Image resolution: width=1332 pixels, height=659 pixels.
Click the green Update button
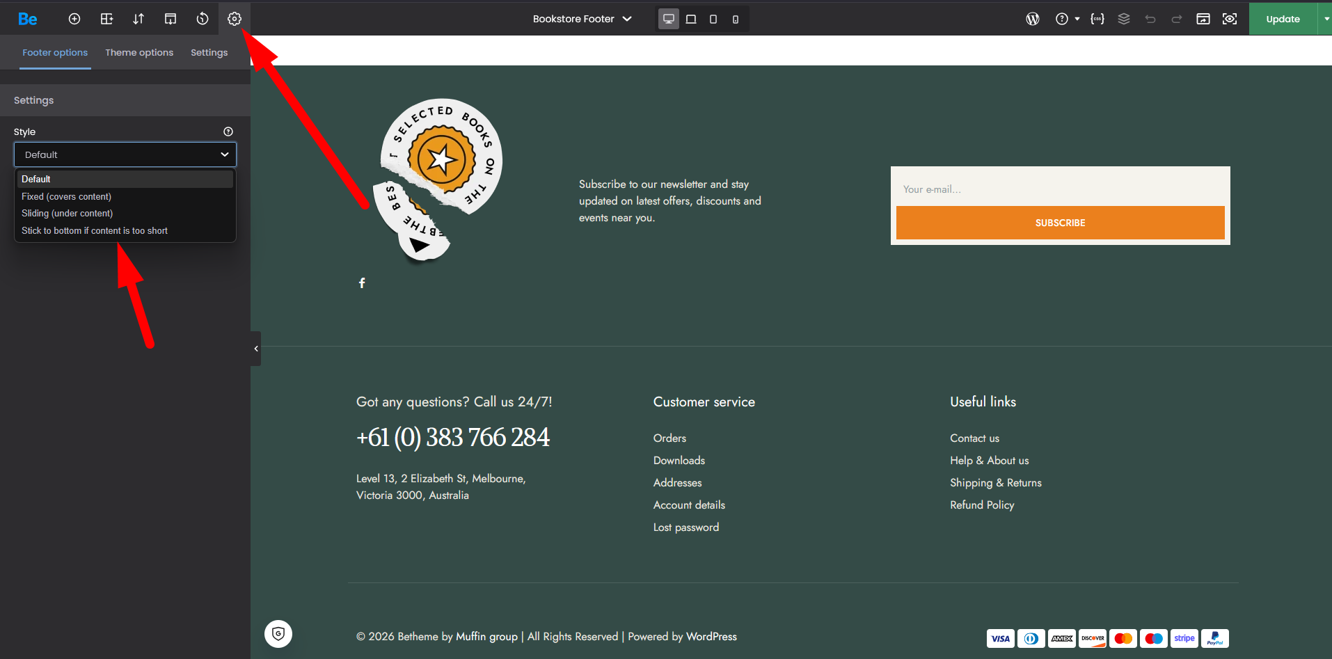pyautogui.click(x=1283, y=19)
